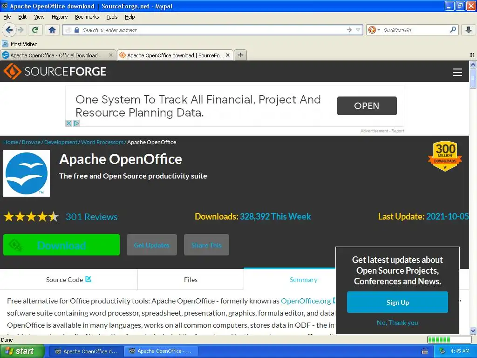Image resolution: width=477 pixels, height=358 pixels.
Task: Click the list all tabs icon
Action: [472, 55]
